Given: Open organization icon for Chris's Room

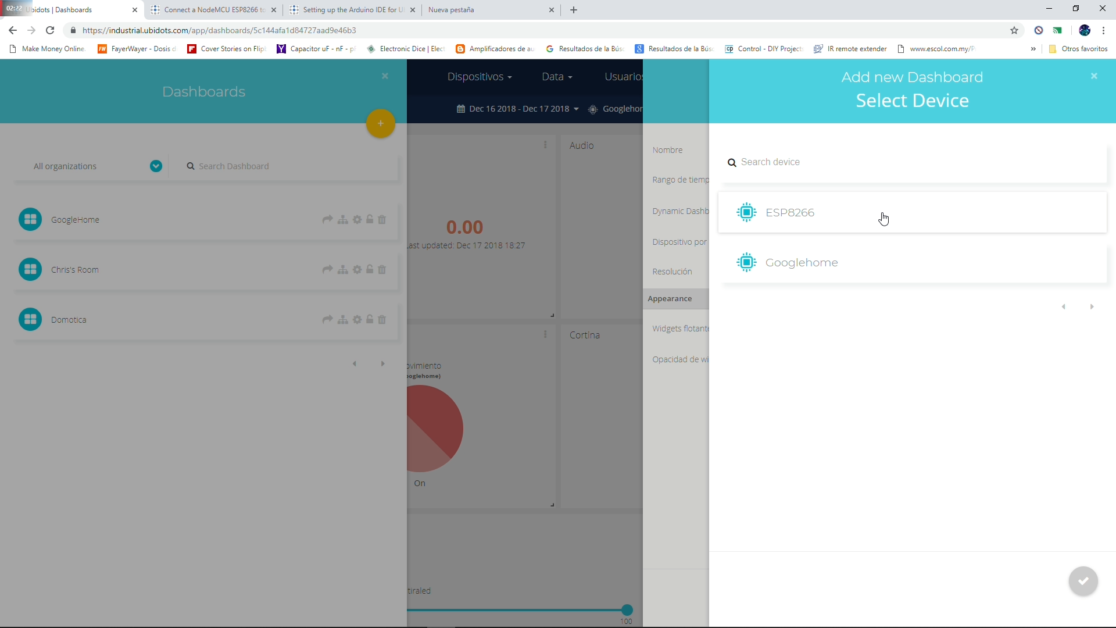Looking at the screenshot, I should [344, 270].
